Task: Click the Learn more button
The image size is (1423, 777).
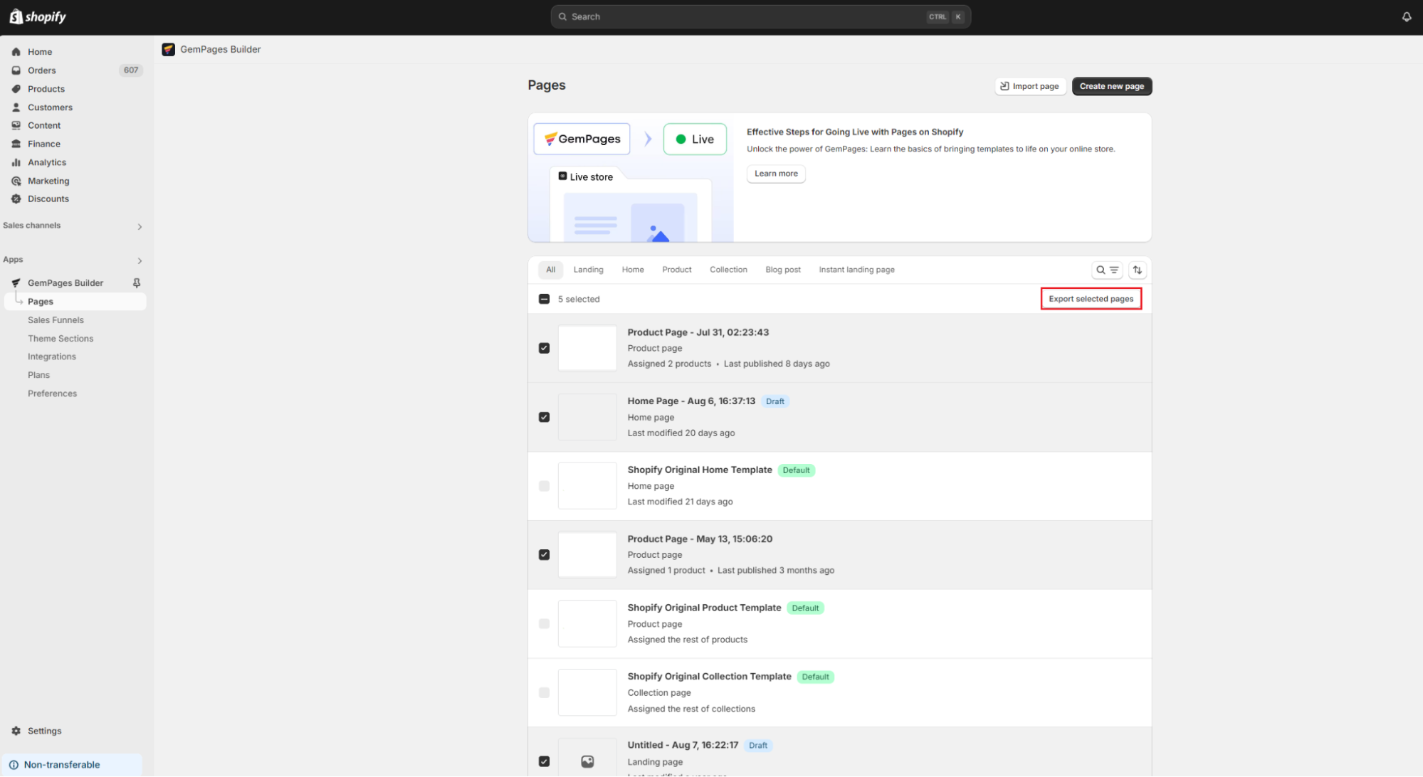Action: pos(775,174)
